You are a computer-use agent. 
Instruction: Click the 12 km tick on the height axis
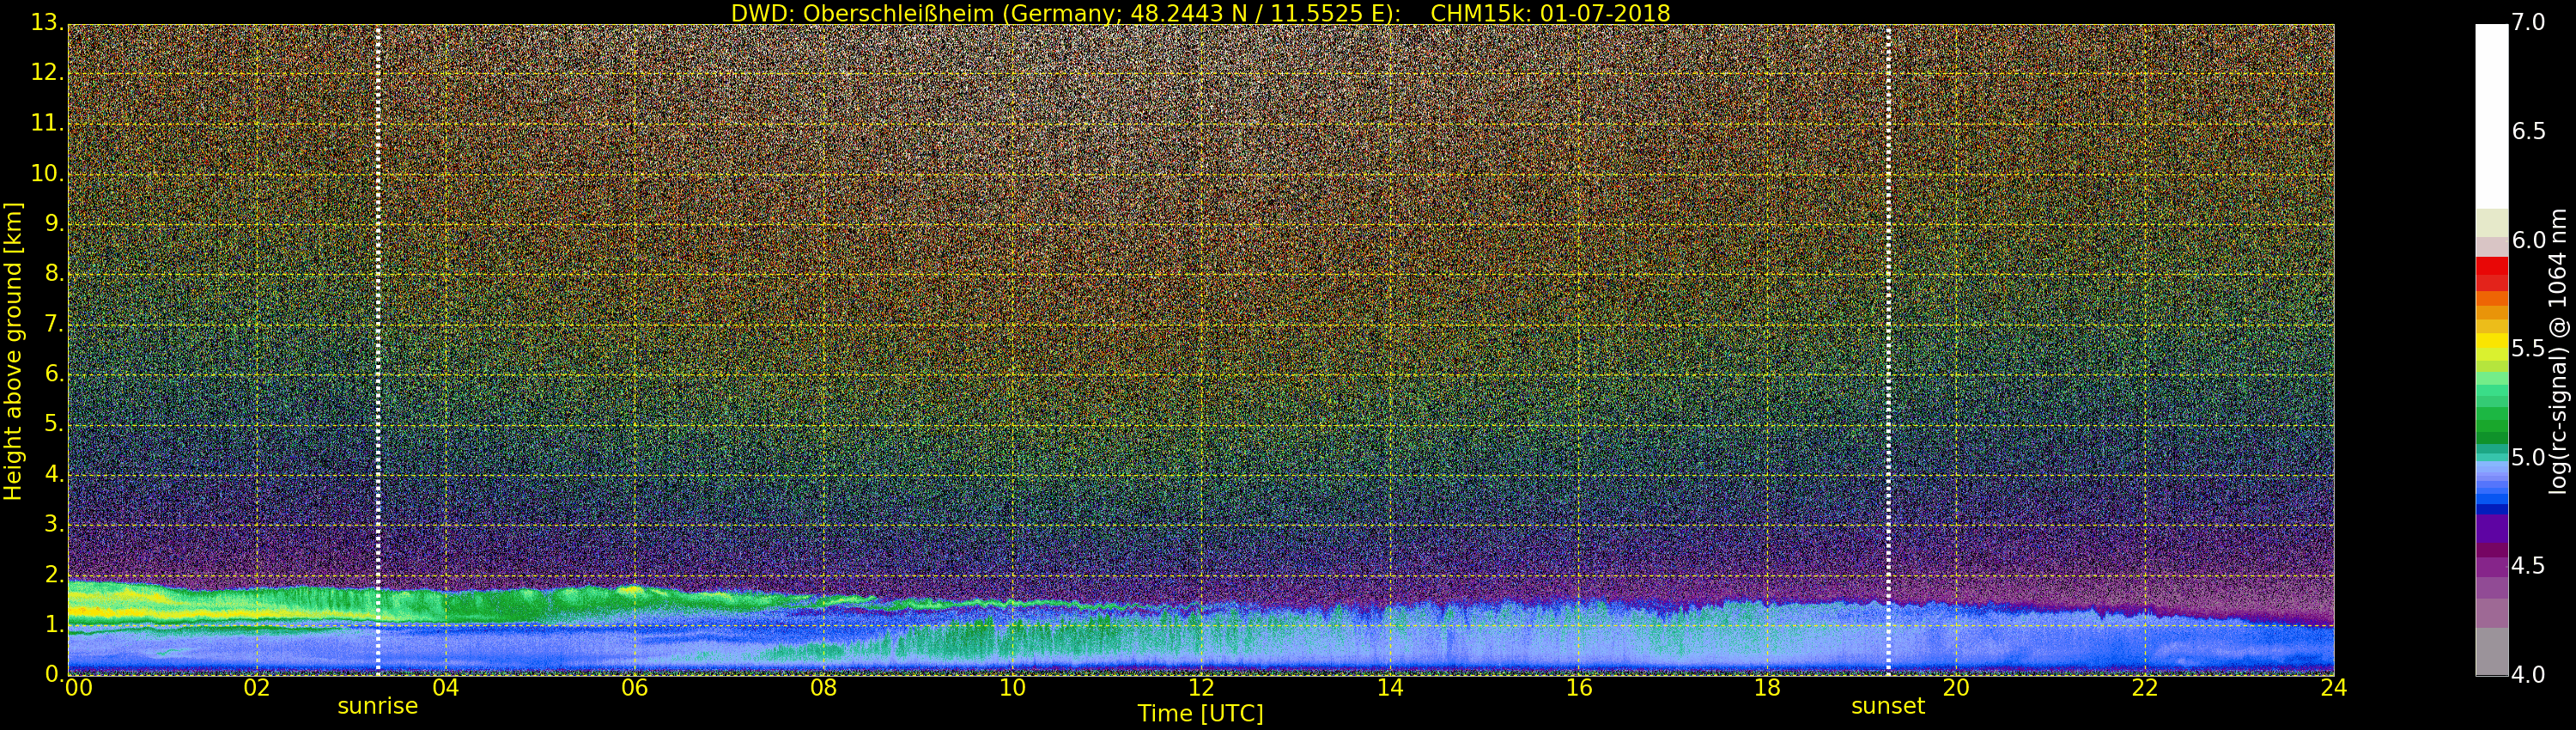(x=46, y=74)
